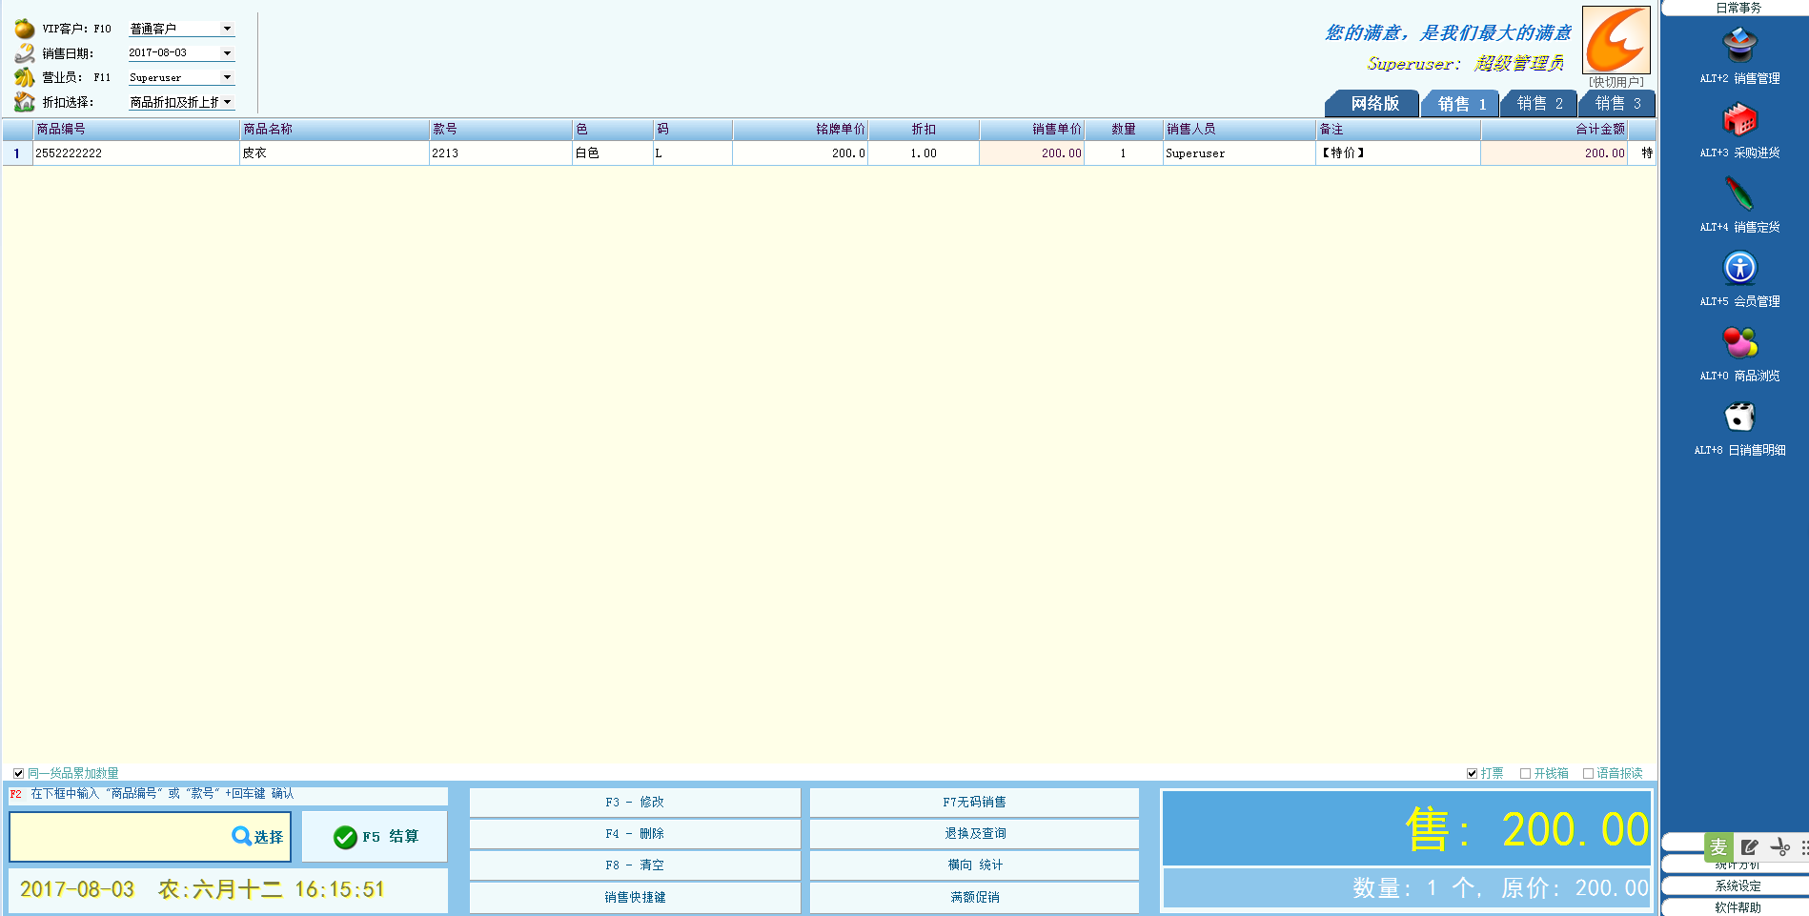Open the 销售日期 date dropdown
Screen dimensions: 1809x916
pos(227,53)
